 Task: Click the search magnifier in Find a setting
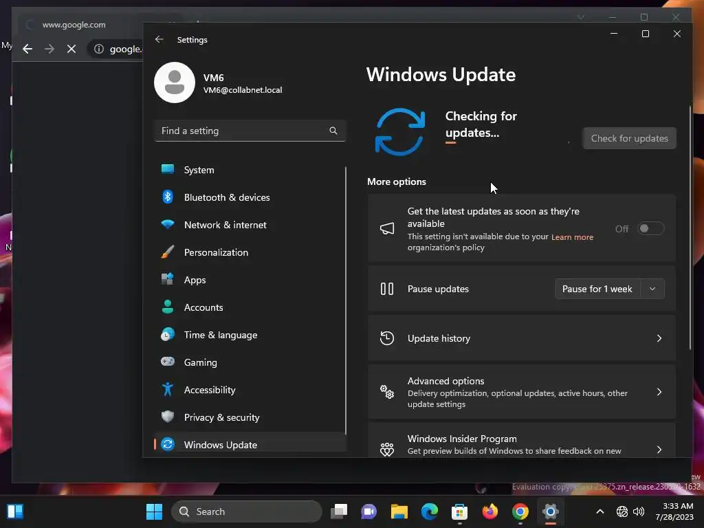[333, 131]
